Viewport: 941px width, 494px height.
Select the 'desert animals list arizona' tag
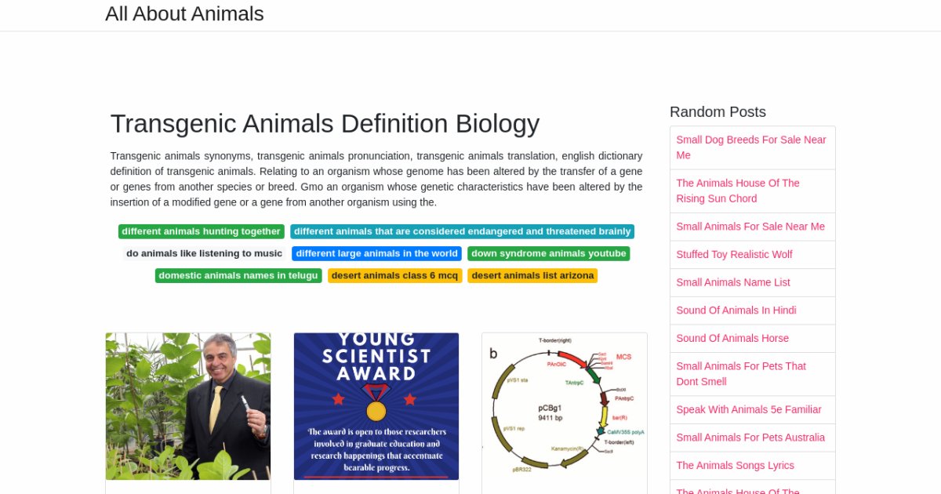pos(532,275)
